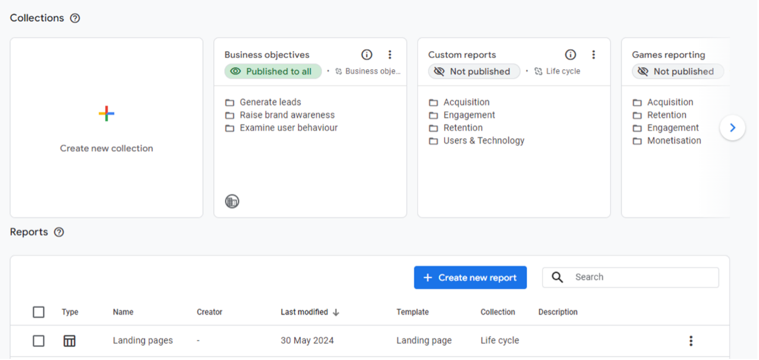
Task: Click the colorful plus Create new collection icon
Action: 107,114
